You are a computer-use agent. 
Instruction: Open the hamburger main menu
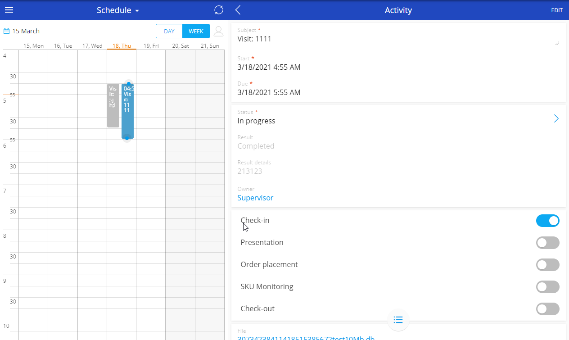(x=9, y=10)
